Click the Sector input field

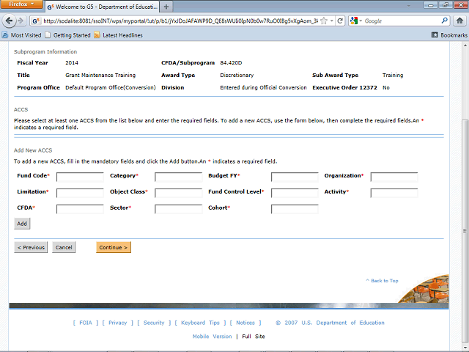click(178, 209)
